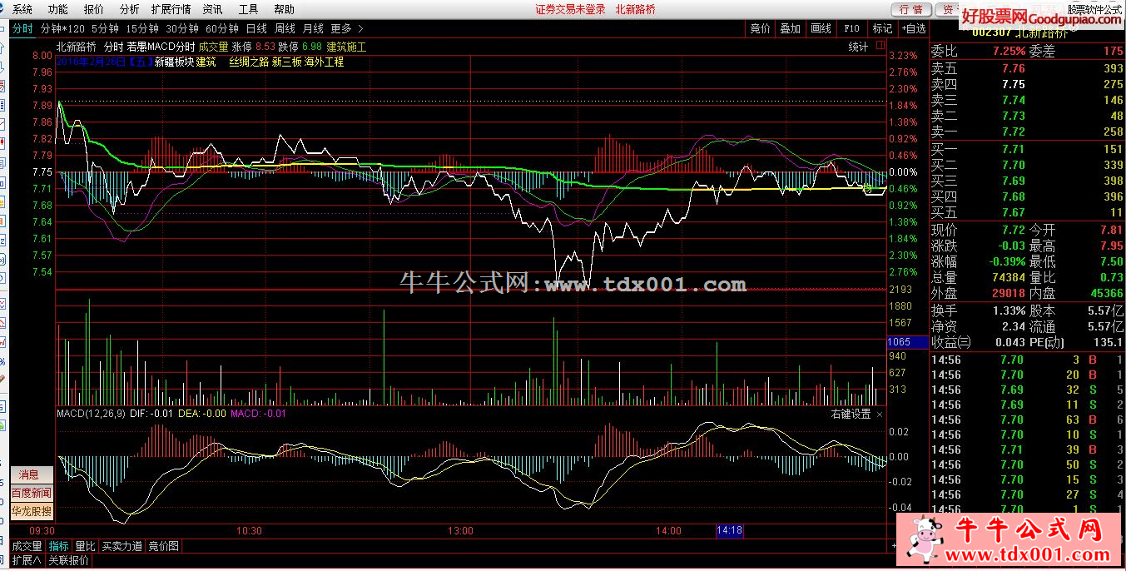This screenshot has height=571, width=1126.
Task: Click the MACD(12,26,9) indicator label
Action: tap(90, 414)
